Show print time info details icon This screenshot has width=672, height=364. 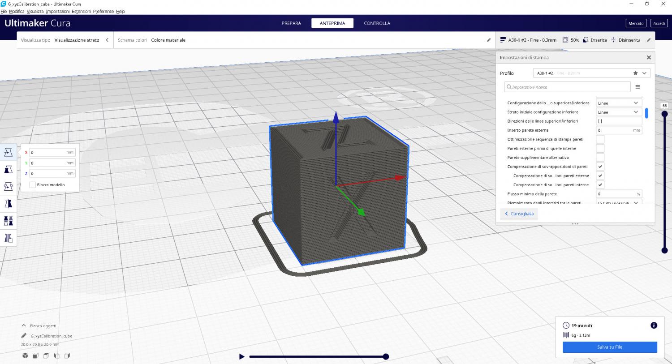coord(654,325)
